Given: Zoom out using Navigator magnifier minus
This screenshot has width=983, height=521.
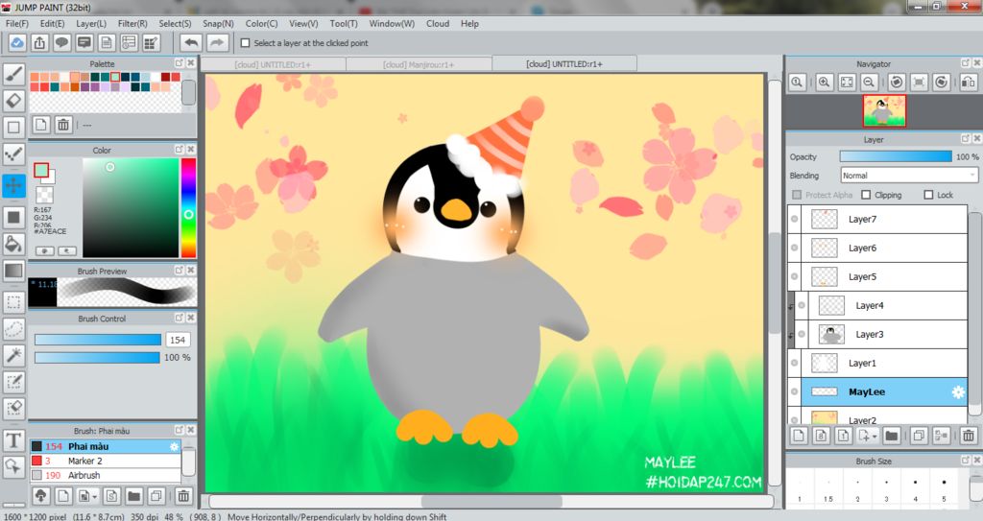Looking at the screenshot, I should pos(869,83).
